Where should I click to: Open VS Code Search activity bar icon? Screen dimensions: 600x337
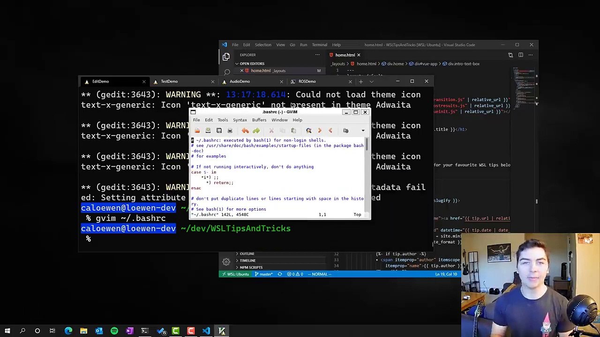click(227, 72)
